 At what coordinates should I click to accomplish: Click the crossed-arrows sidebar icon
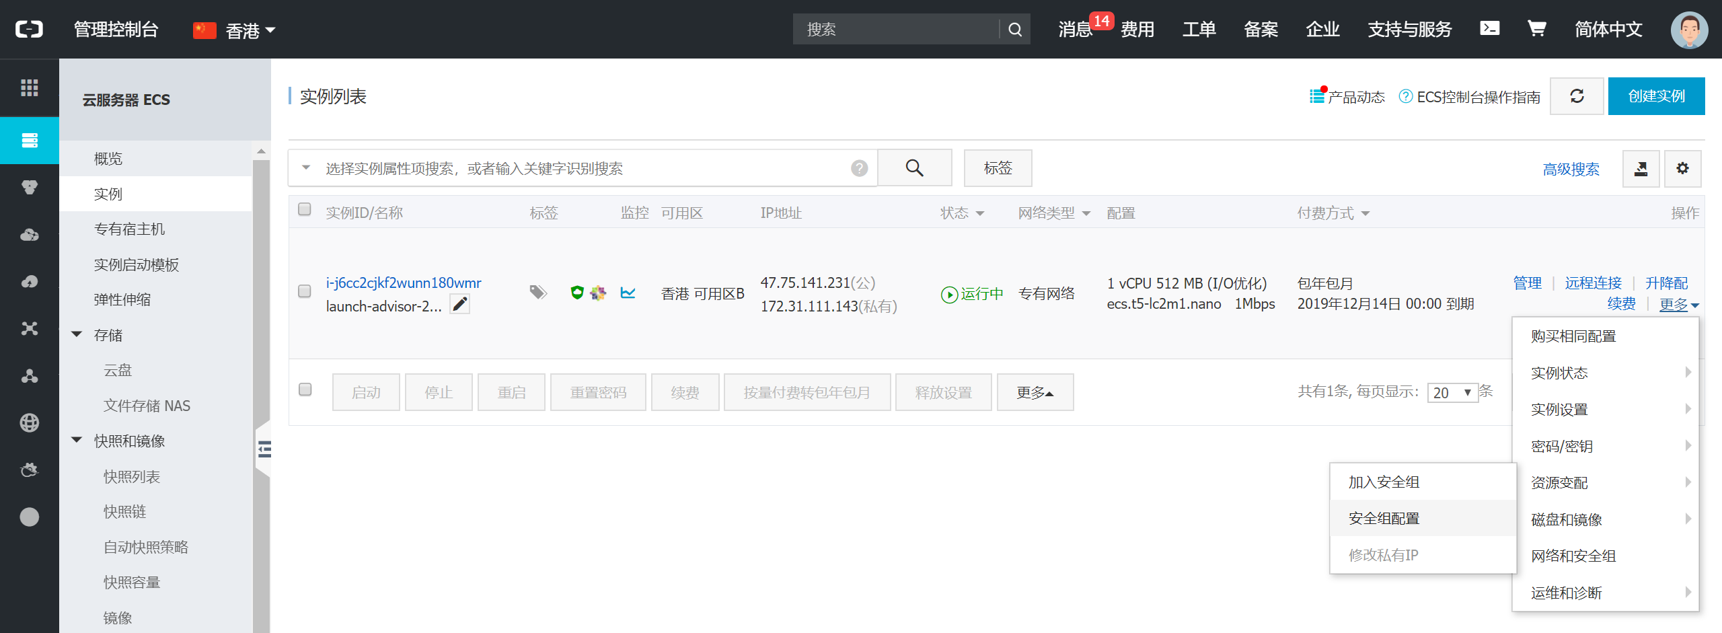tap(29, 328)
